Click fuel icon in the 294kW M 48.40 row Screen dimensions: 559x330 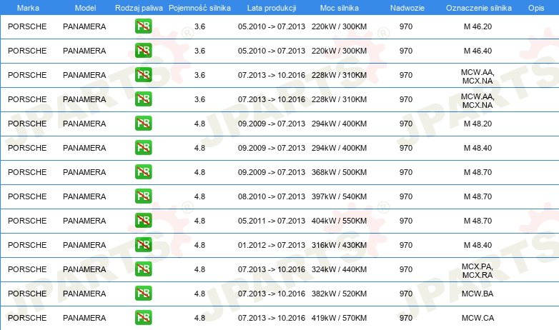(x=143, y=148)
